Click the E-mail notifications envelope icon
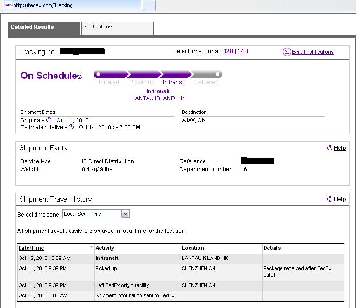The image size is (360, 308). 287,52
